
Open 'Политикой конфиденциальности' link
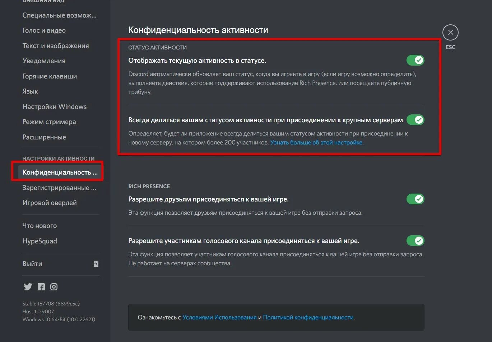coord(308,318)
